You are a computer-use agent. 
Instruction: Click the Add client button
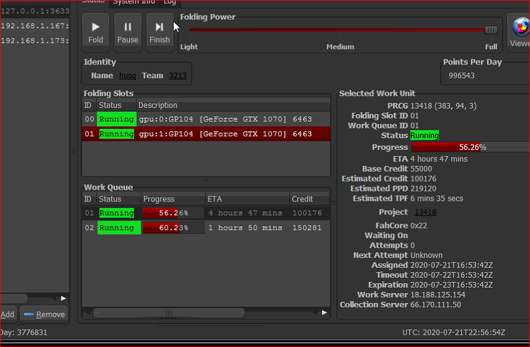coord(8,315)
